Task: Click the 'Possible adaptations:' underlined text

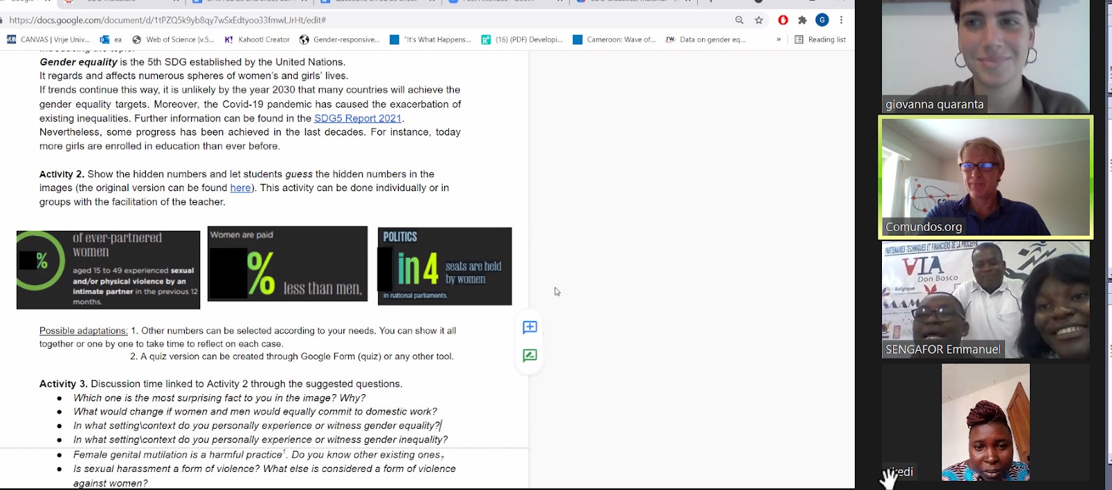Action: point(83,331)
